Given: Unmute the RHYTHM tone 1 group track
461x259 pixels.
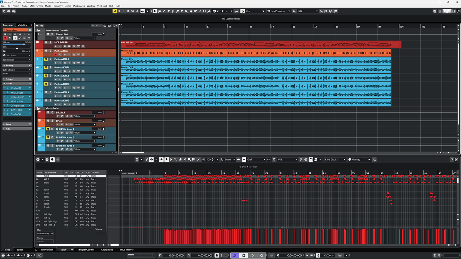Looking at the screenshot, I should (48, 129).
